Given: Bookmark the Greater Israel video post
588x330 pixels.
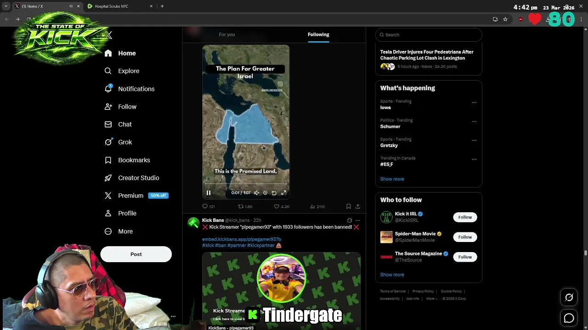Looking at the screenshot, I should [349, 207].
